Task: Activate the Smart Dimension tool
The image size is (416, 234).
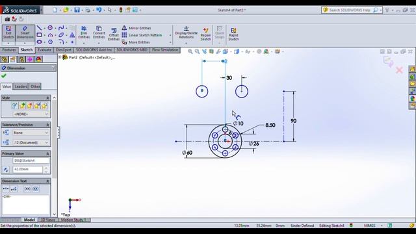Action: click(25, 33)
